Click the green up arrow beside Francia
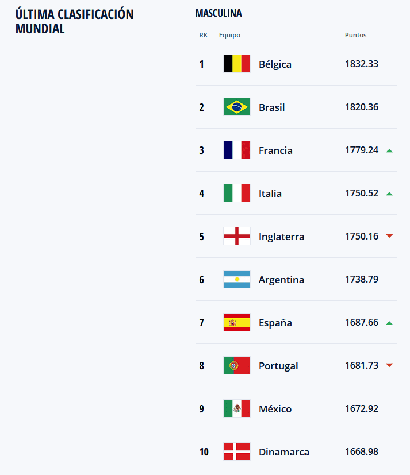Viewport: 410px width, 475px height. point(389,150)
